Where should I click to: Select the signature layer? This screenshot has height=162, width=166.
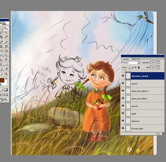coord(145,121)
